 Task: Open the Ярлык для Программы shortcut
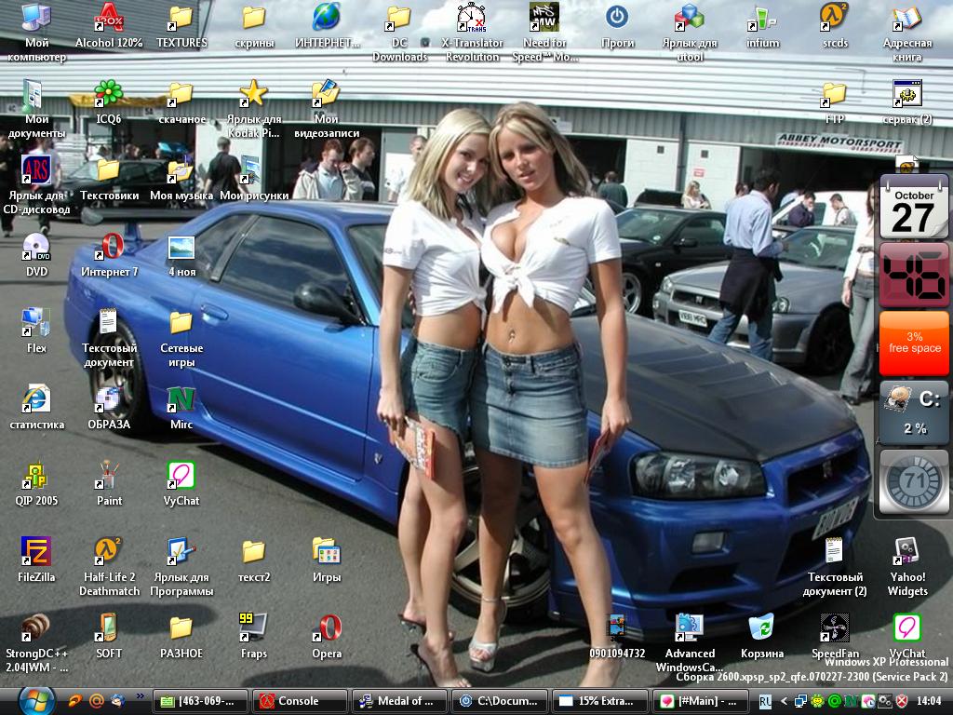181,552
